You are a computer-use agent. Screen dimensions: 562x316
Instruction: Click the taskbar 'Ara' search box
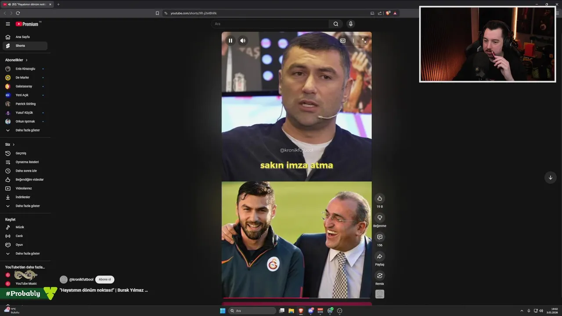(x=252, y=311)
